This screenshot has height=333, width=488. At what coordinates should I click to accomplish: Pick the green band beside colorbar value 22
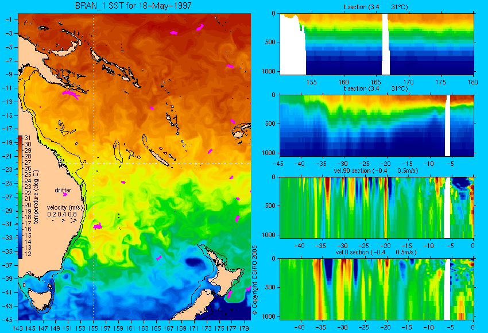coord(20,193)
